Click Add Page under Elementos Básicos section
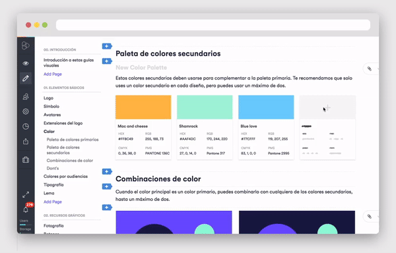The image size is (396, 253). tap(53, 202)
